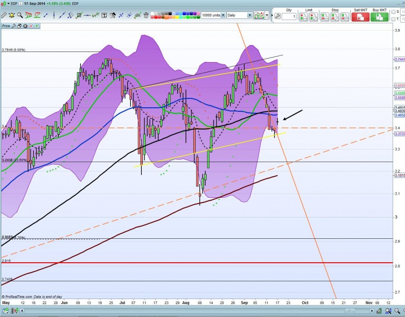
Task: Select the vertical line tool
Action: 54,15
